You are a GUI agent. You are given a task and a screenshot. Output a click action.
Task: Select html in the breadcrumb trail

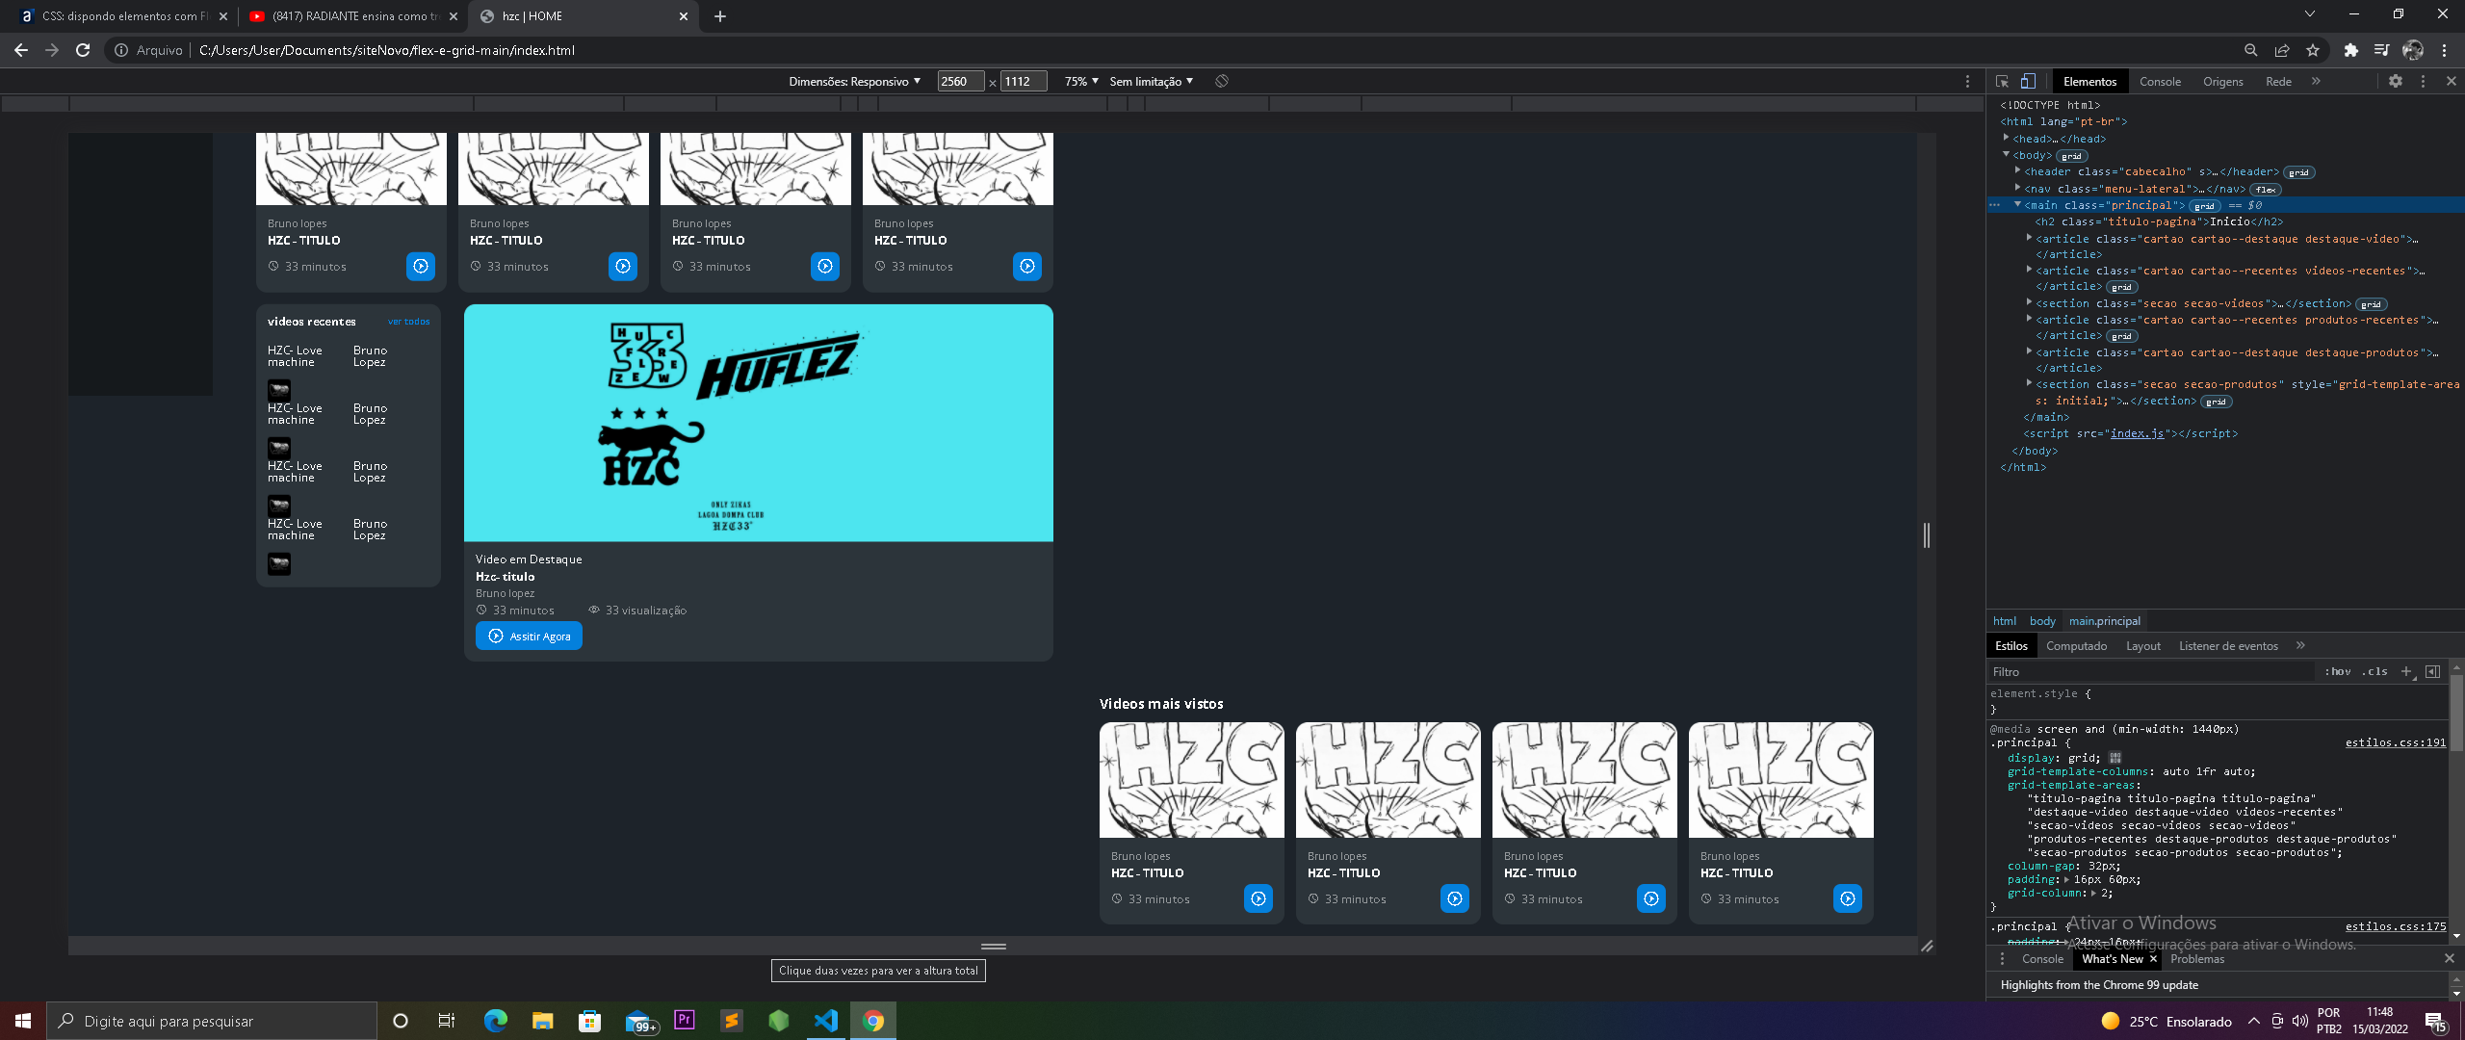[x=2004, y=621]
